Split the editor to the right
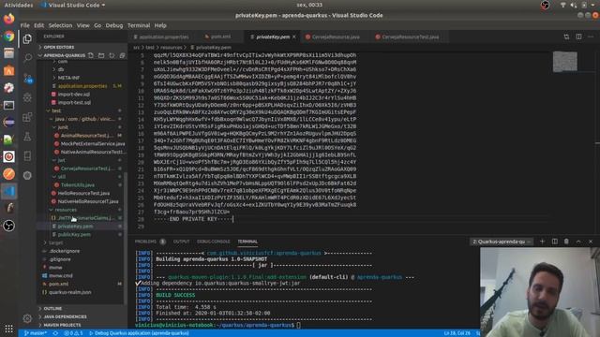The image size is (600, 337). pos(578,37)
